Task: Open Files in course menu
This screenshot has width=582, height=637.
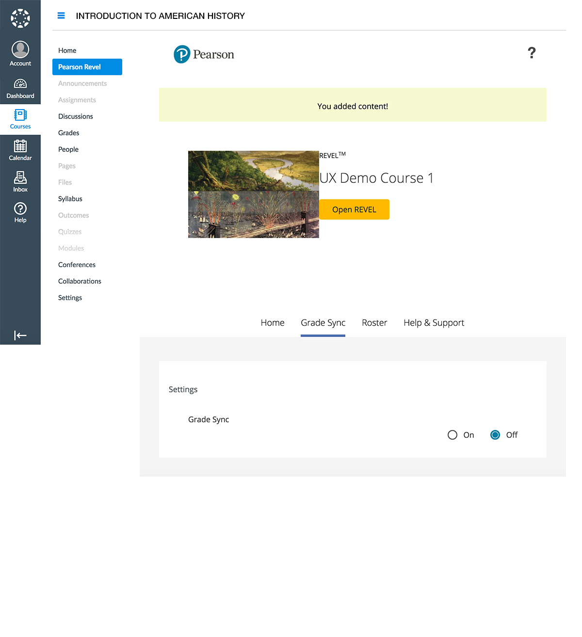Action: coord(65,182)
